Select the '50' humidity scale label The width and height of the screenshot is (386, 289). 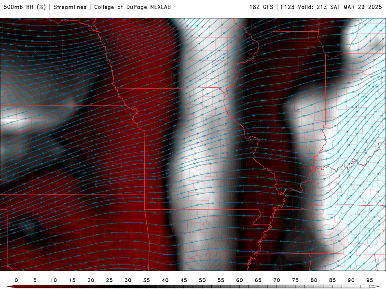(202, 280)
